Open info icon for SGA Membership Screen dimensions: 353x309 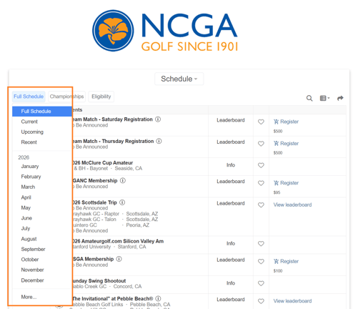pos(119,259)
